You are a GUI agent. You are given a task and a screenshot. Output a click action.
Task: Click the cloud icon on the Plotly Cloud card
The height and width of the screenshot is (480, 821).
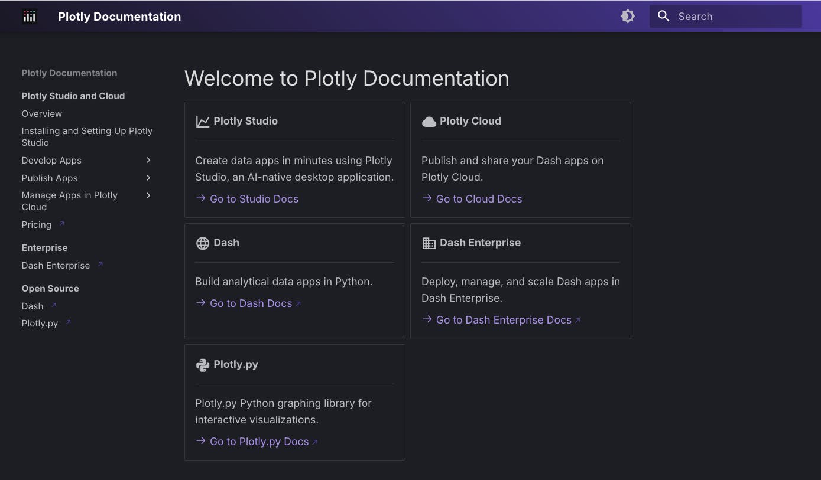(x=428, y=120)
